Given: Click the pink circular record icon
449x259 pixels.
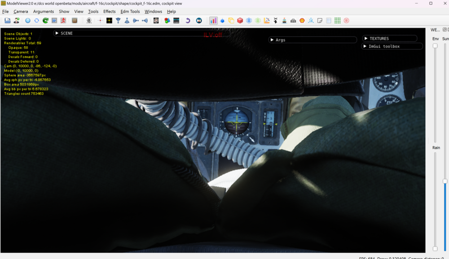Looking at the screenshot, I should 347,21.
